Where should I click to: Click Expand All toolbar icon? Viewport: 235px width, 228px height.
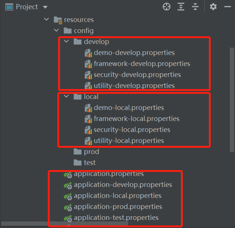click(x=181, y=7)
